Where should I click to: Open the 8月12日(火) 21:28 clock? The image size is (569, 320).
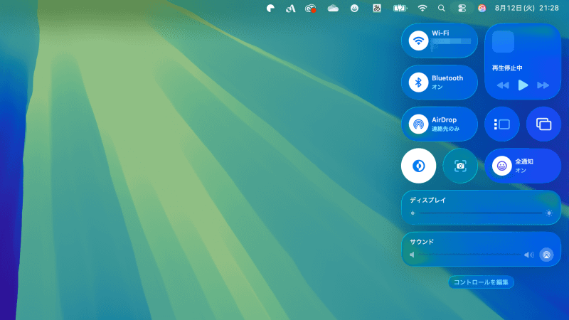pos(527,8)
